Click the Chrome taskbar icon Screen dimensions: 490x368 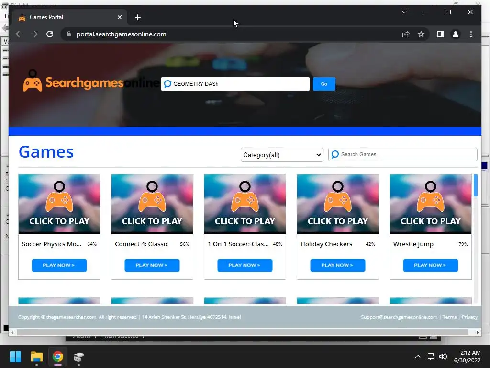point(57,356)
